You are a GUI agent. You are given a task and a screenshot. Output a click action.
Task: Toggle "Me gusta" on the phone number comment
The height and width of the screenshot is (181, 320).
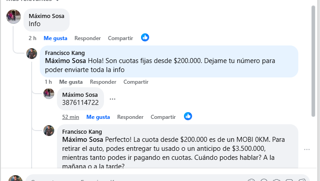[98, 117]
